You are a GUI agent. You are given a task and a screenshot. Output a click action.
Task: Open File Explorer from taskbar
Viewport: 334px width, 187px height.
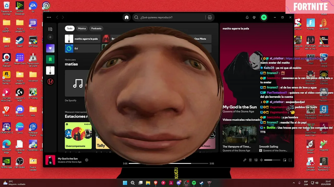[x=148, y=183]
